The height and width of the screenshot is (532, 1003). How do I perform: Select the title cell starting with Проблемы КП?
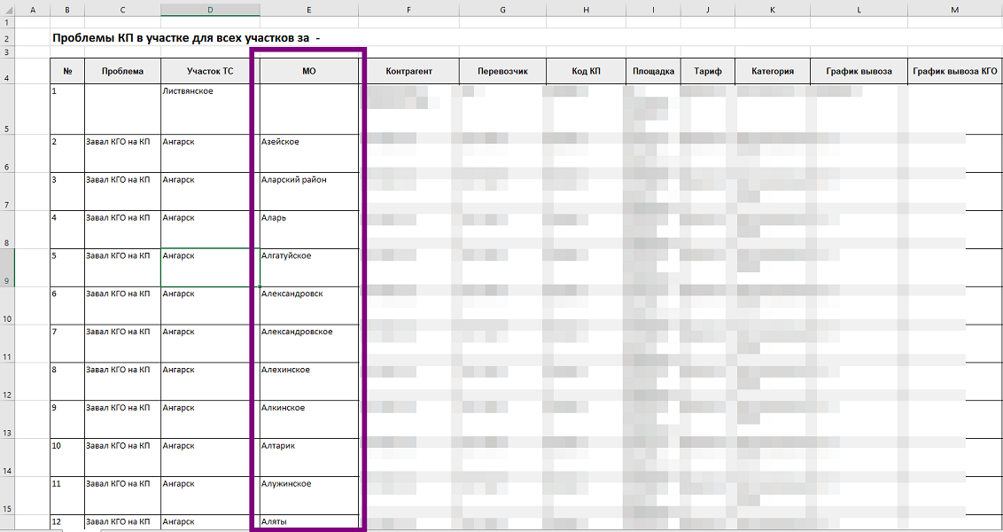pos(186,39)
